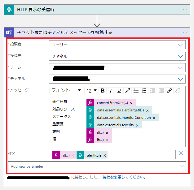Remove the data.essentials.monitorCondition token
194x190 pixels.
tap(154, 118)
